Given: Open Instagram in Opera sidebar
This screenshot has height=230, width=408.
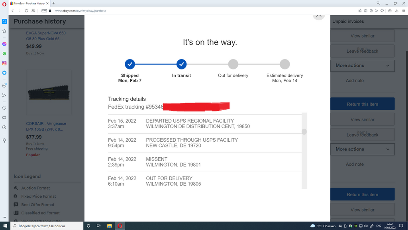Looking at the screenshot, I should (4, 63).
